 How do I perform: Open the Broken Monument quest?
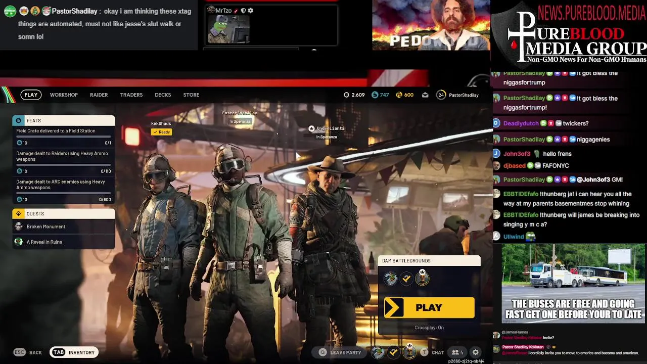[63, 226]
